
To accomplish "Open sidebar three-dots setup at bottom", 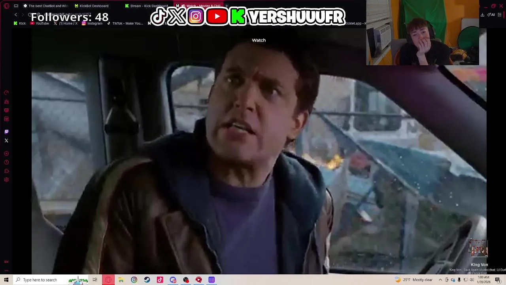I will click(x=6, y=270).
